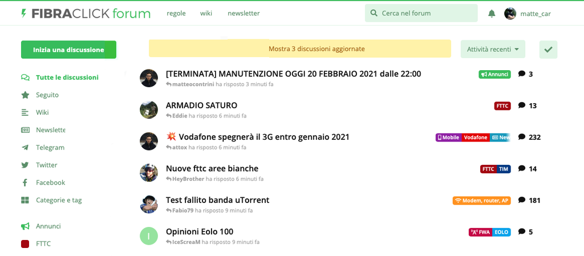Click the green Annunci tag badge
Viewport: 584px width, 256px height.
point(494,74)
